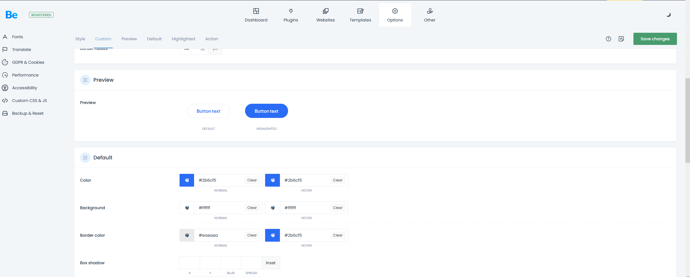
Task: Open Border color normal swatch picker
Action: pyautogui.click(x=187, y=235)
